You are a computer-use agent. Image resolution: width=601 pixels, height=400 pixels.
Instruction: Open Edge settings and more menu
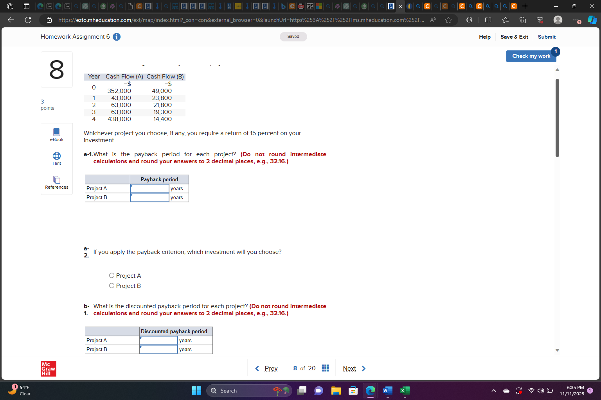click(x=576, y=20)
